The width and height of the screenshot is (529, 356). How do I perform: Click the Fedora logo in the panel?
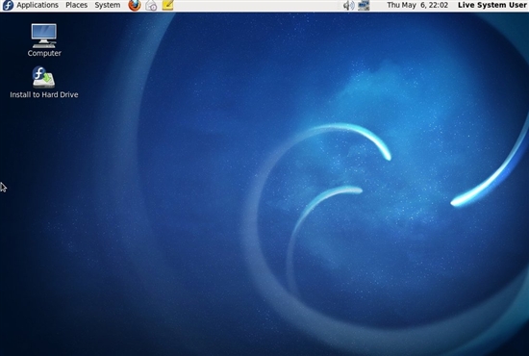[8, 5]
